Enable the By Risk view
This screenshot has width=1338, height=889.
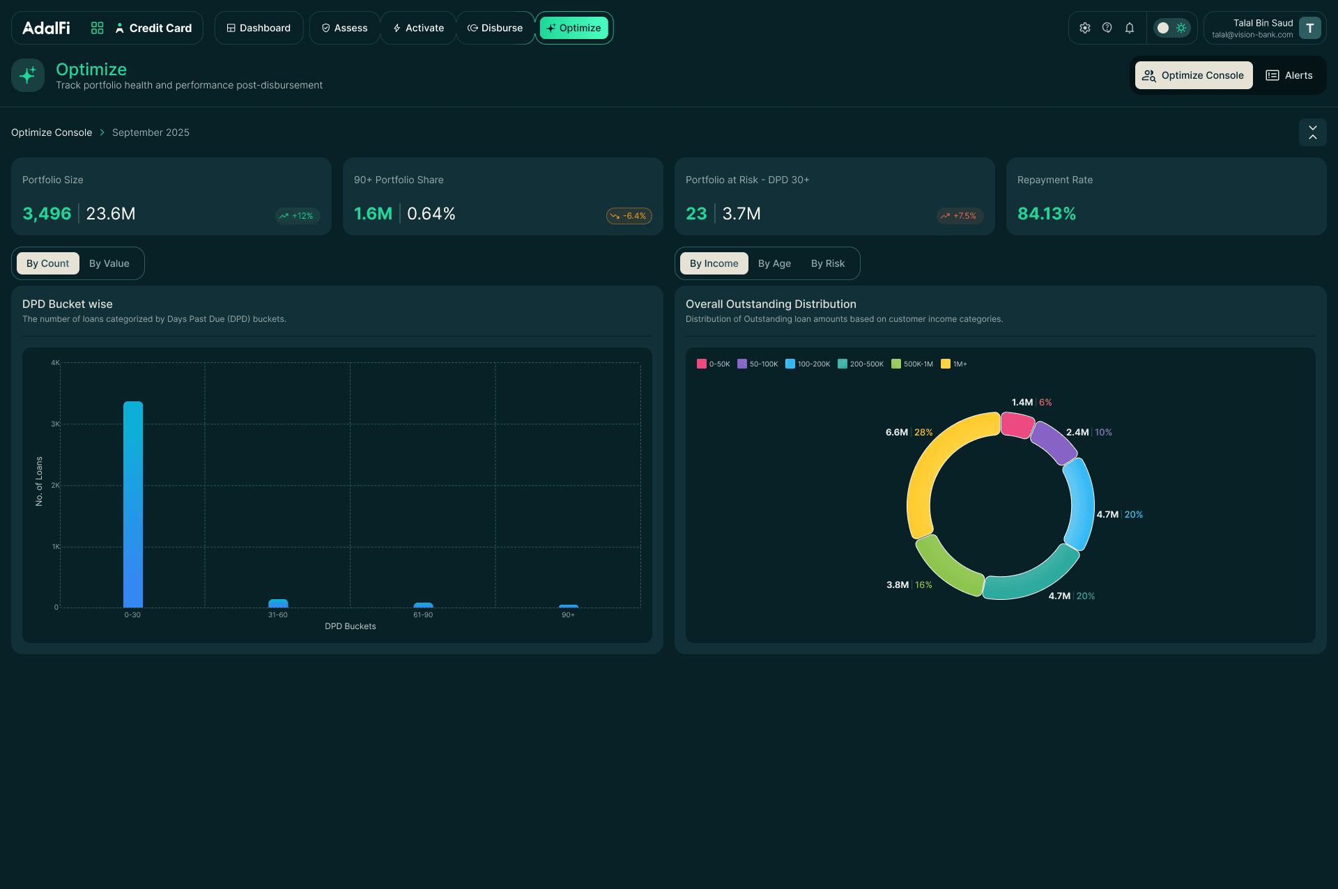tap(827, 263)
